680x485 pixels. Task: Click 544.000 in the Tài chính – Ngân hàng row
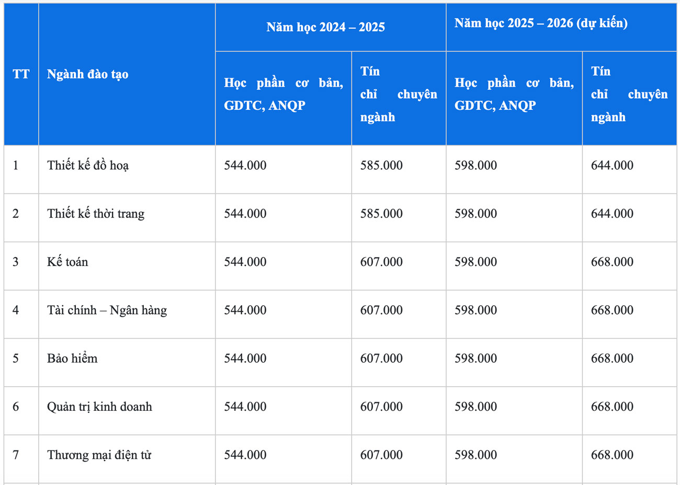point(245,310)
